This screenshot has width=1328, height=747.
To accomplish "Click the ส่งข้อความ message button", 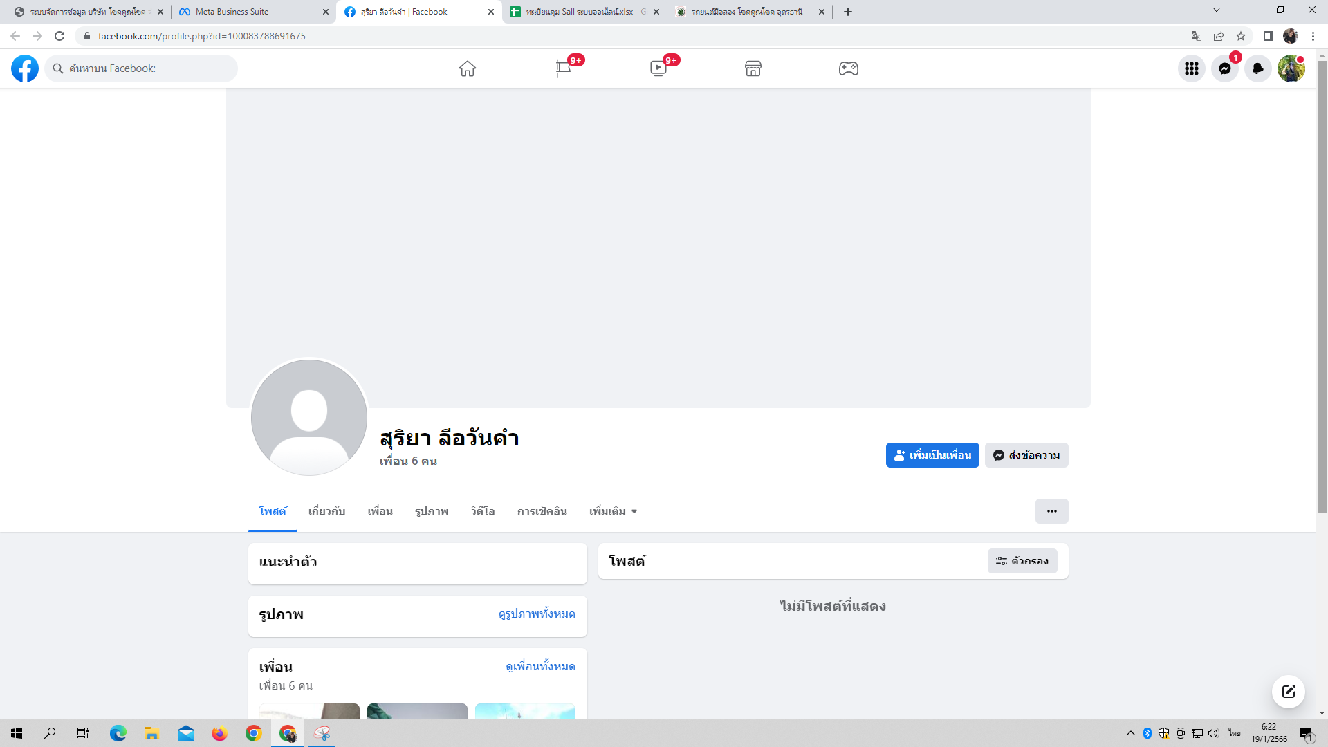I will [x=1026, y=455].
